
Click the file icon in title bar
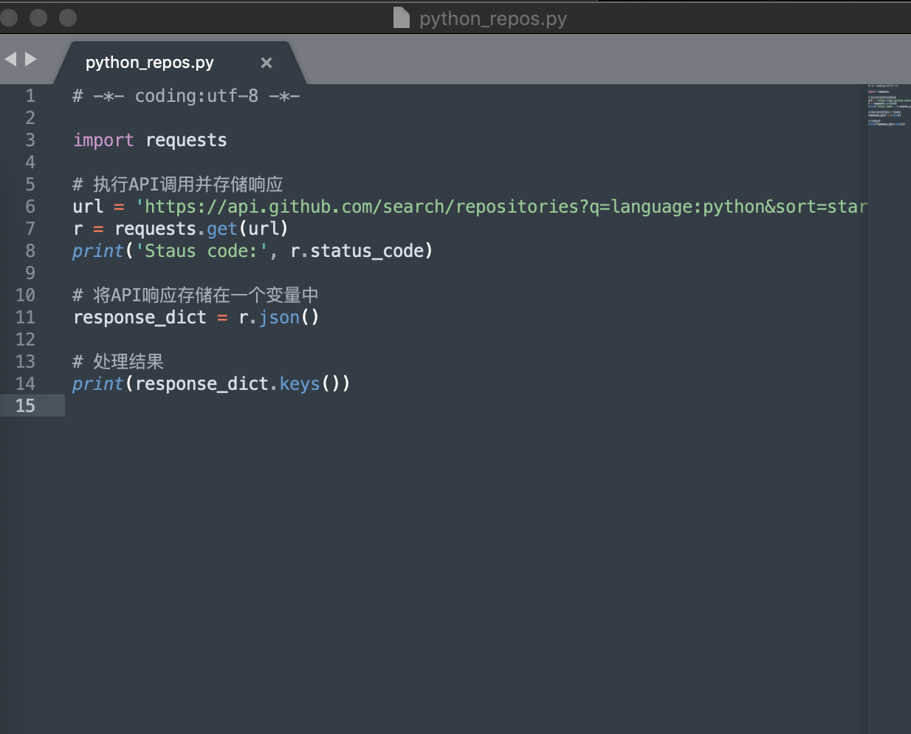402,18
